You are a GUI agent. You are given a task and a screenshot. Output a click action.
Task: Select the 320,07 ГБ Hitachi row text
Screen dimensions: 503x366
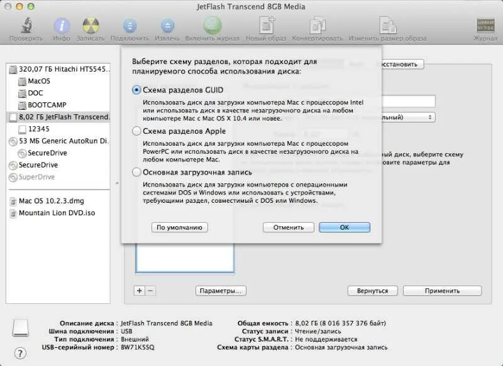pyautogui.click(x=65, y=69)
